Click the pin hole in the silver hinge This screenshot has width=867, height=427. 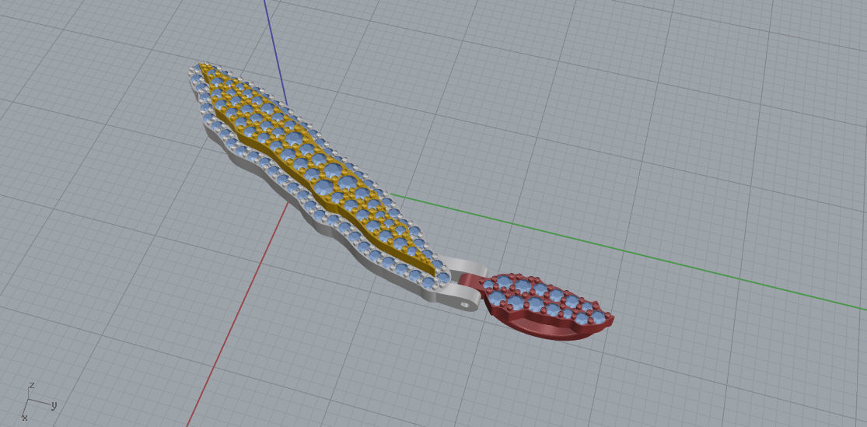tap(465, 303)
